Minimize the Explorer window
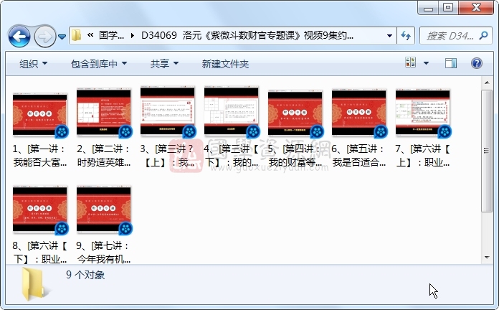This screenshot has height=310, width=499. click(428, 8)
